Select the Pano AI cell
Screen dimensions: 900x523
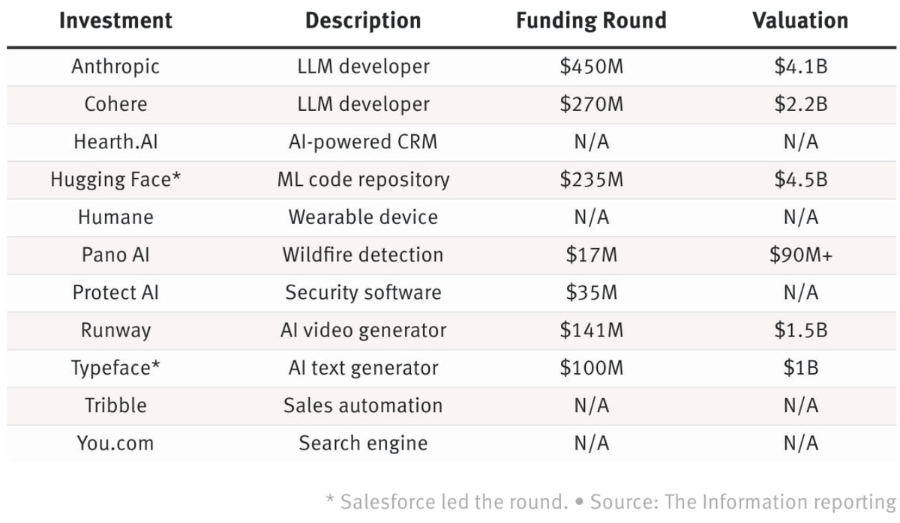point(115,255)
